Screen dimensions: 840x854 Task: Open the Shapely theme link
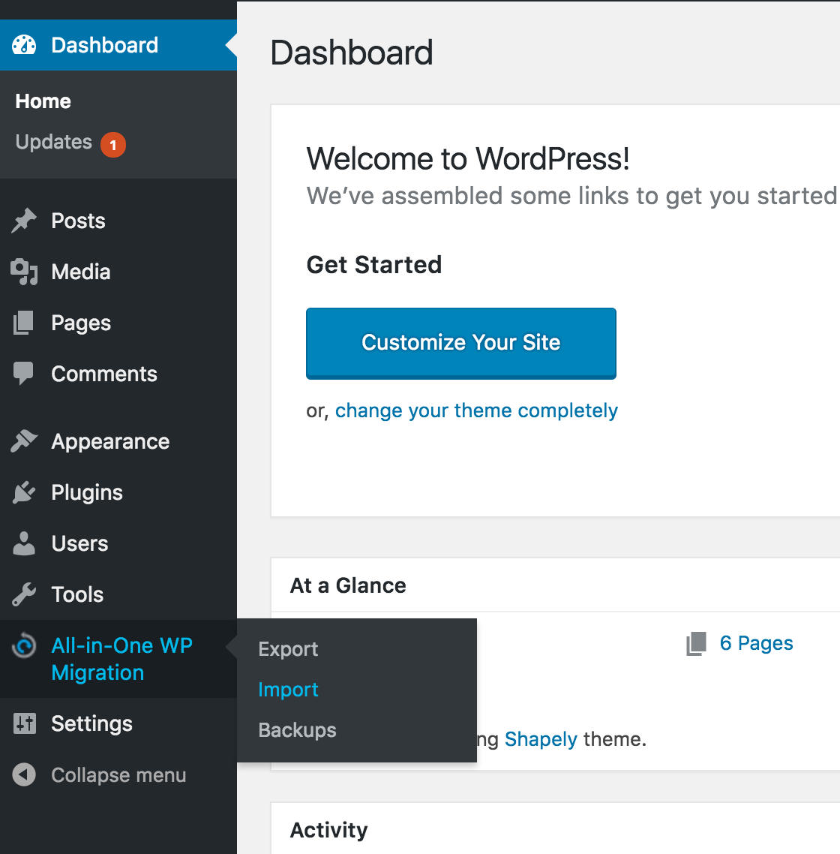click(x=541, y=739)
